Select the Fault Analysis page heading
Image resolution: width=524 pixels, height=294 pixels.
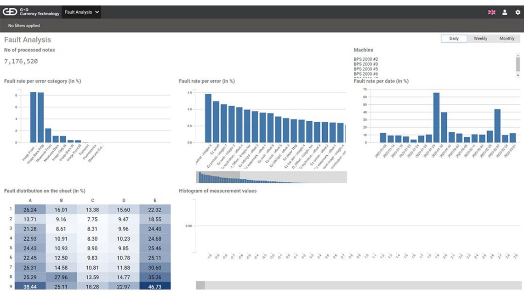[28, 40]
